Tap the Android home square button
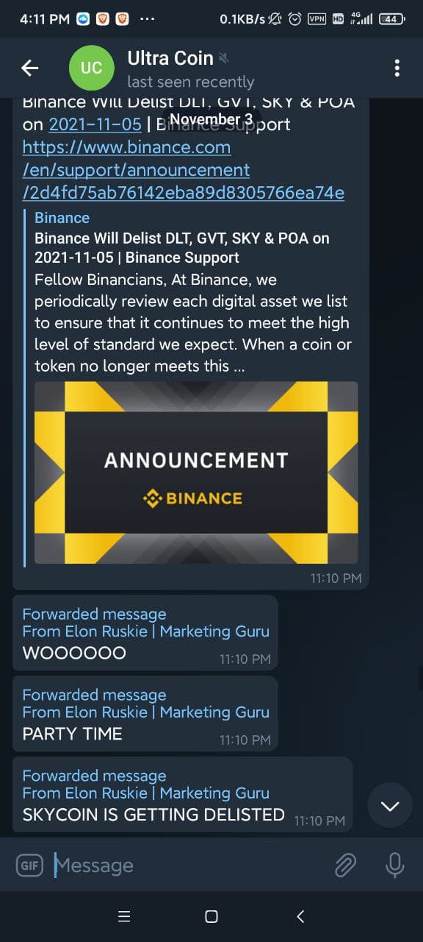 click(x=211, y=916)
